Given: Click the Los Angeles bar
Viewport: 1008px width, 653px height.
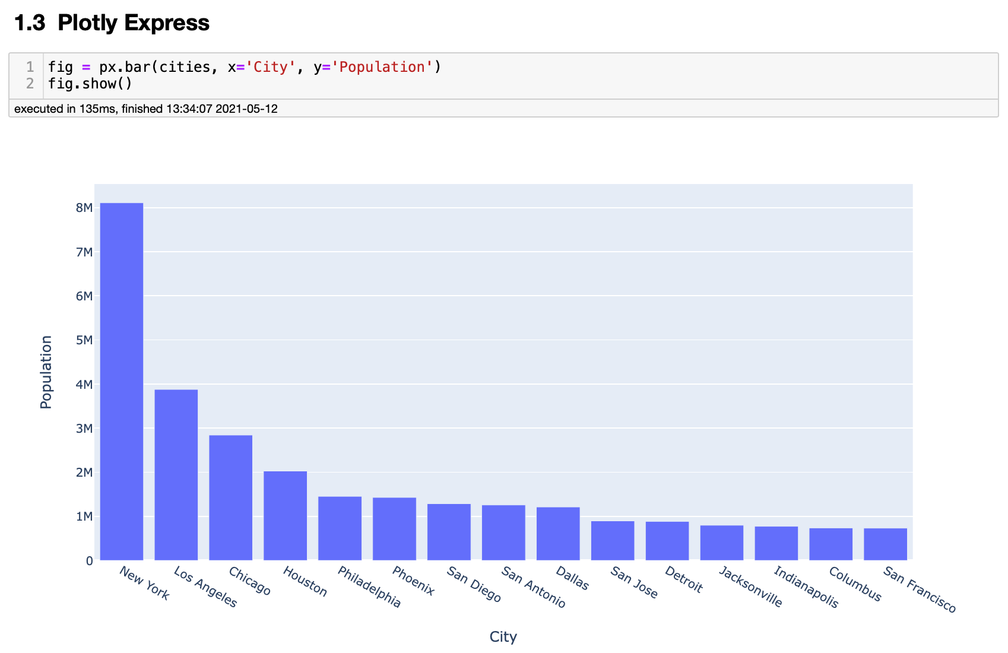Looking at the screenshot, I should (x=176, y=475).
